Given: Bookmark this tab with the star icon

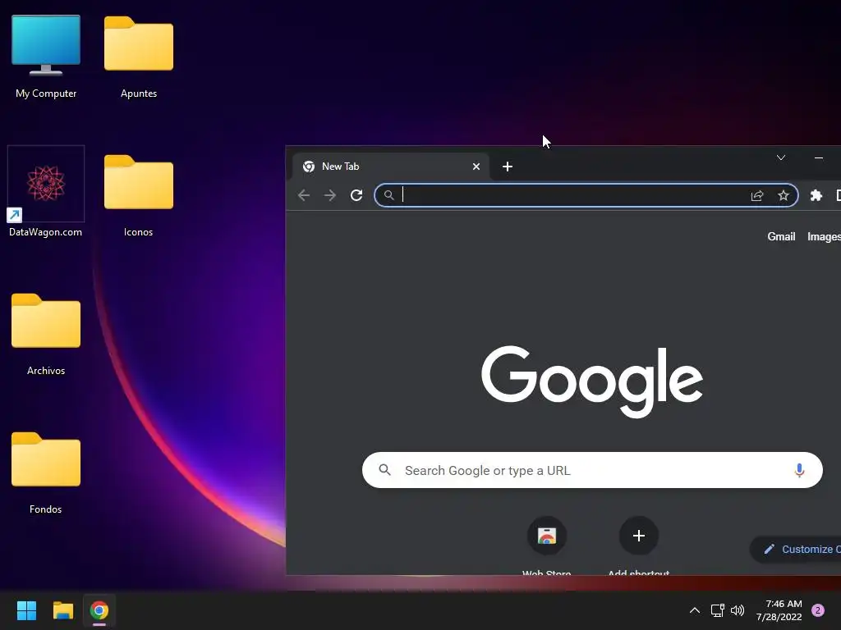Looking at the screenshot, I should click(x=783, y=195).
